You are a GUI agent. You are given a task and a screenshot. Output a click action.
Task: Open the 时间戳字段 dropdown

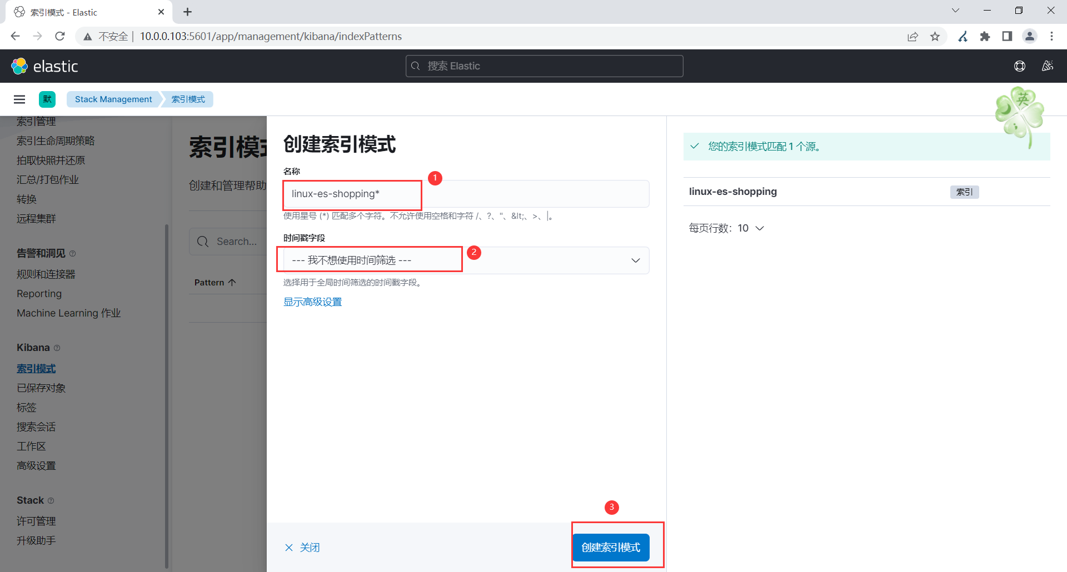coord(466,260)
